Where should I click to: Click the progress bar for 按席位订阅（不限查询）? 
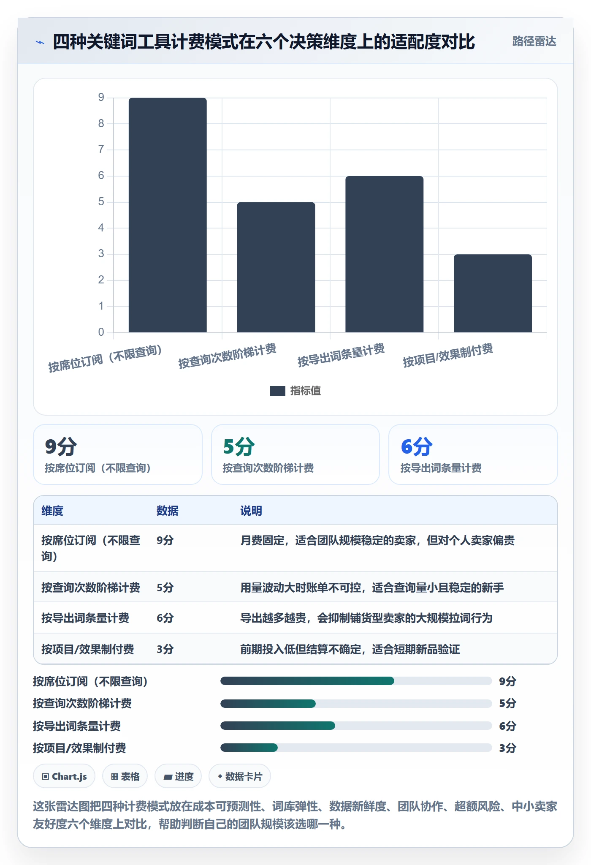click(x=356, y=681)
